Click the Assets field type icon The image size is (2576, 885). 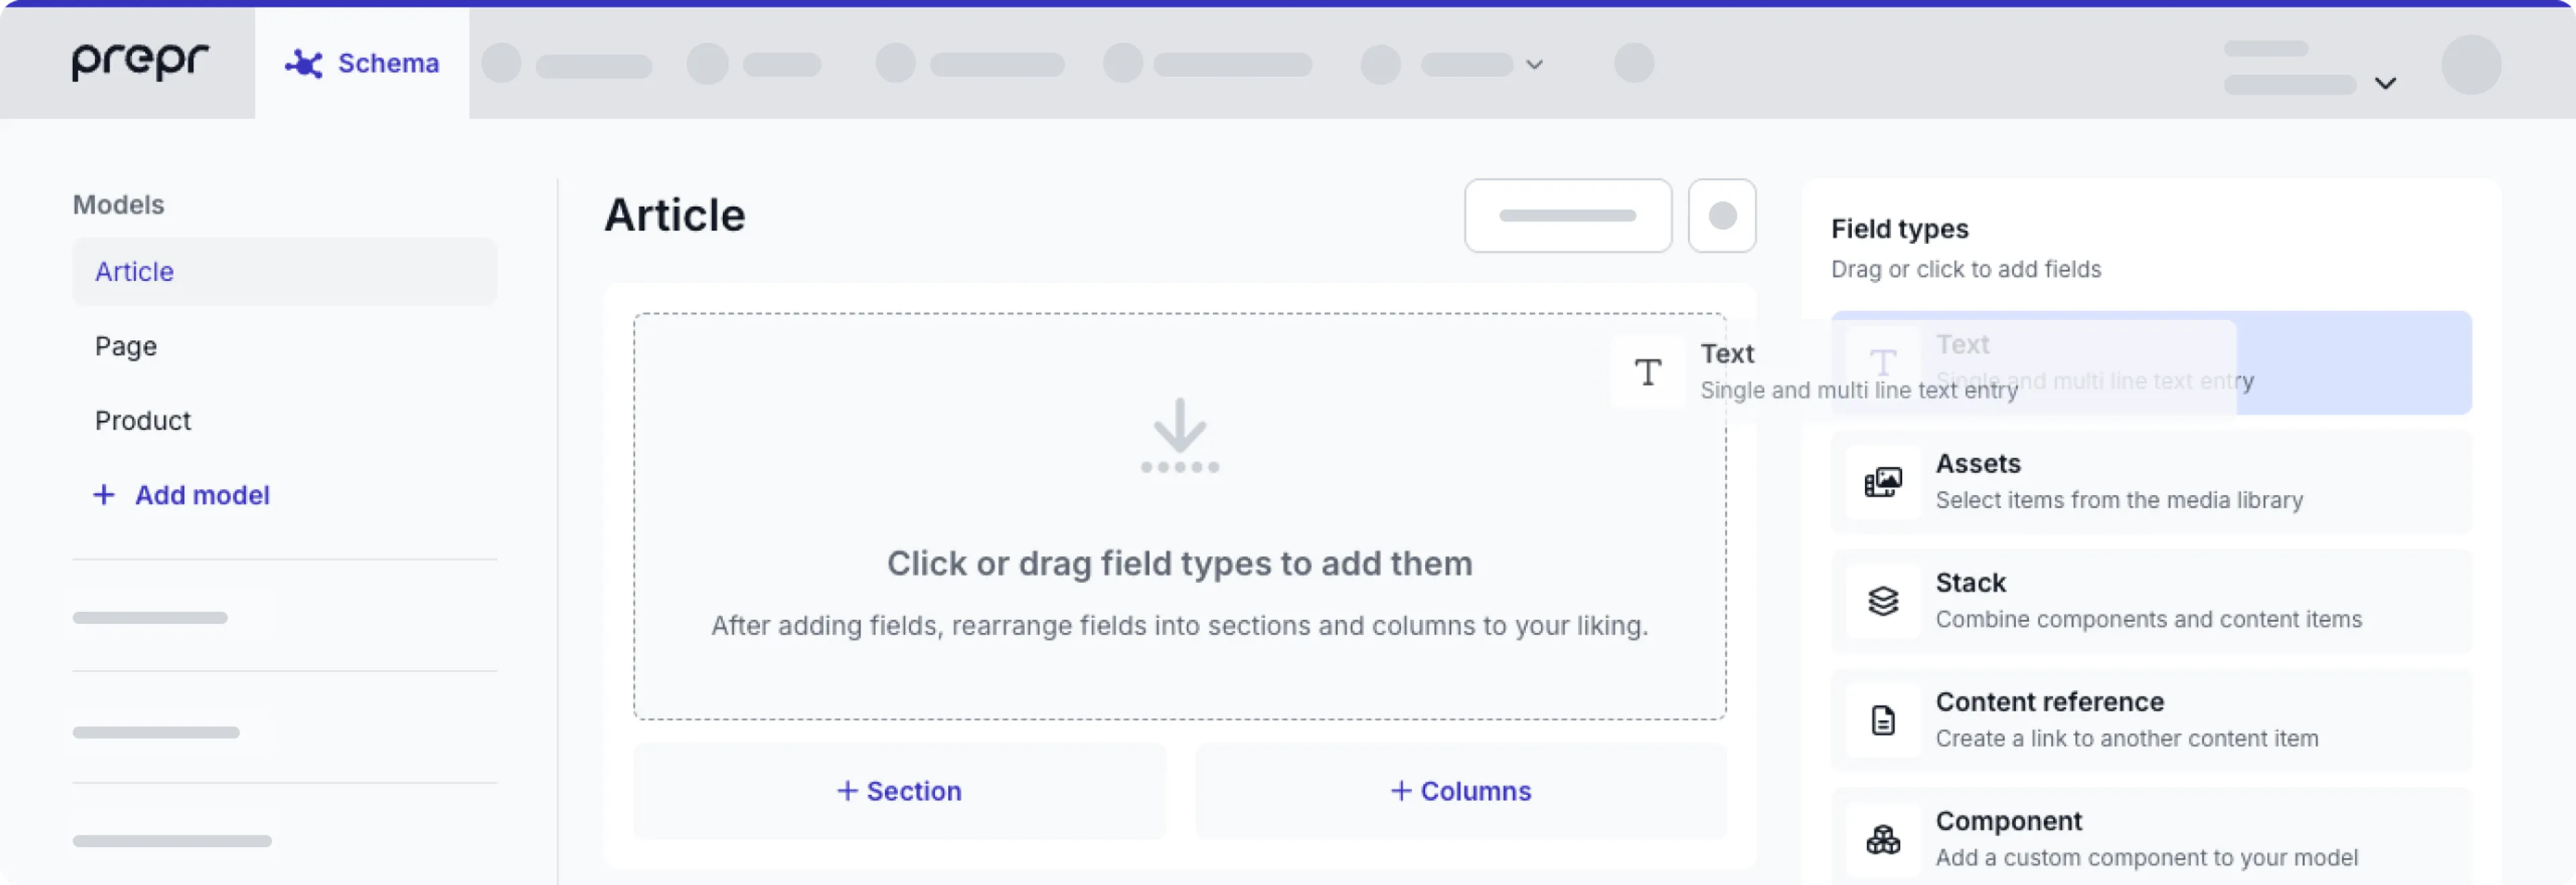1883,483
